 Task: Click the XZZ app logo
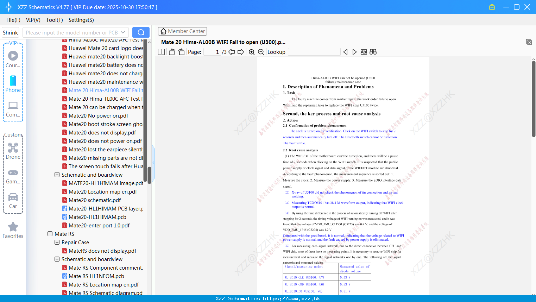[x=8, y=7]
